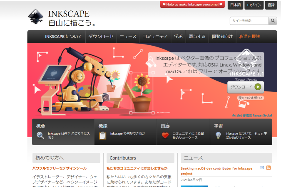Image resolution: width=281 pixels, height=187 pixels.
Task: Click the 登録 register button
Action: (271, 5)
